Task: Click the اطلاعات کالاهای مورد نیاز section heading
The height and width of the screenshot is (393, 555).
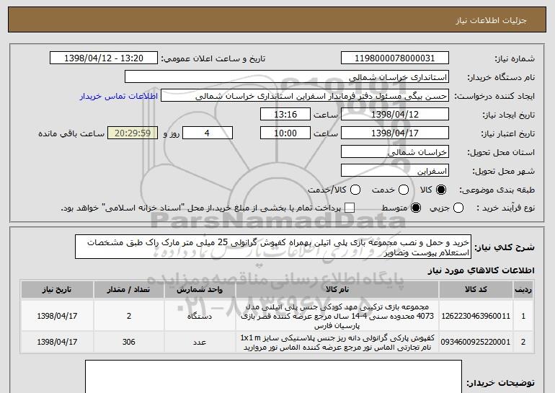Action: coord(481,270)
